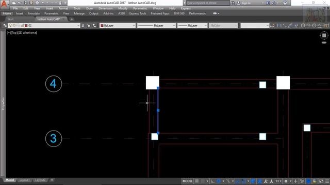The width and height of the screenshot is (330, 185).
Task: Toggle snap mode in status bar
Action: click(203, 181)
